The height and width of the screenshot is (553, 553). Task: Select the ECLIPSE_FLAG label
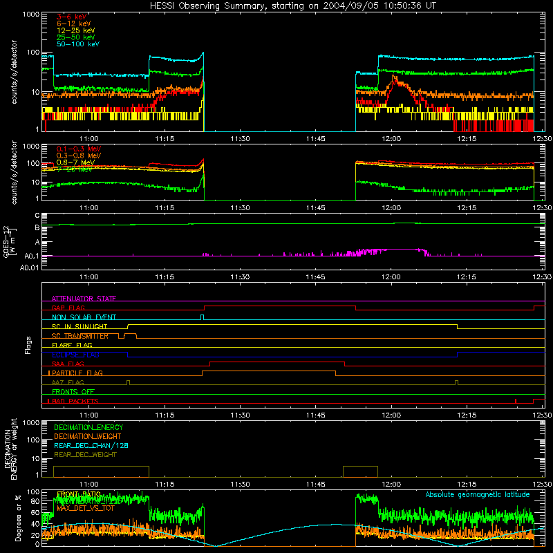[75, 355]
